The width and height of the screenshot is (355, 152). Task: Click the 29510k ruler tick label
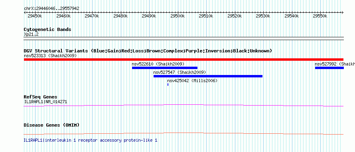point(206,16)
